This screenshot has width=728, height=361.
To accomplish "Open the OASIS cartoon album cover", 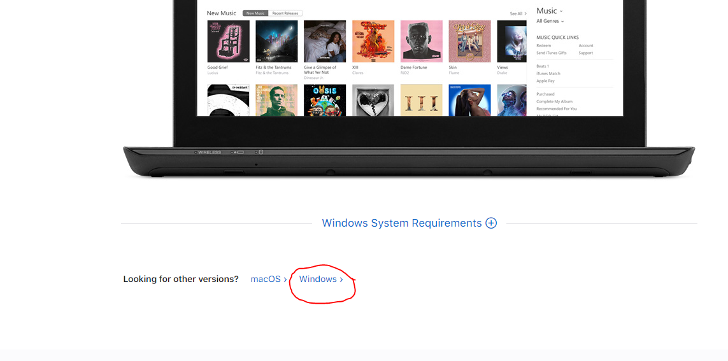I will coord(325,100).
